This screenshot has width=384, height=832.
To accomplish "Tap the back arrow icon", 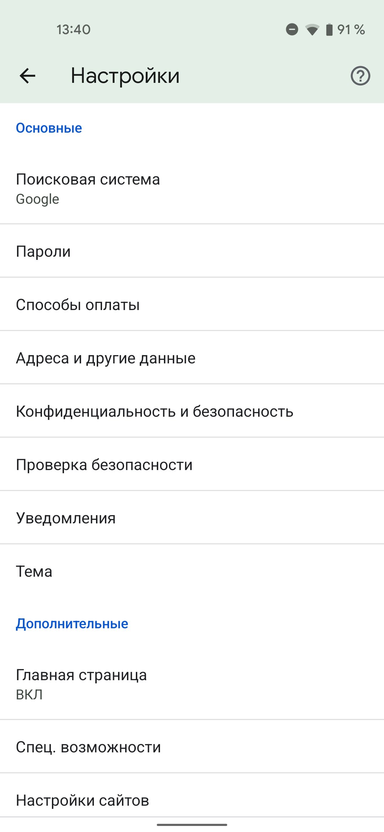I will [27, 76].
